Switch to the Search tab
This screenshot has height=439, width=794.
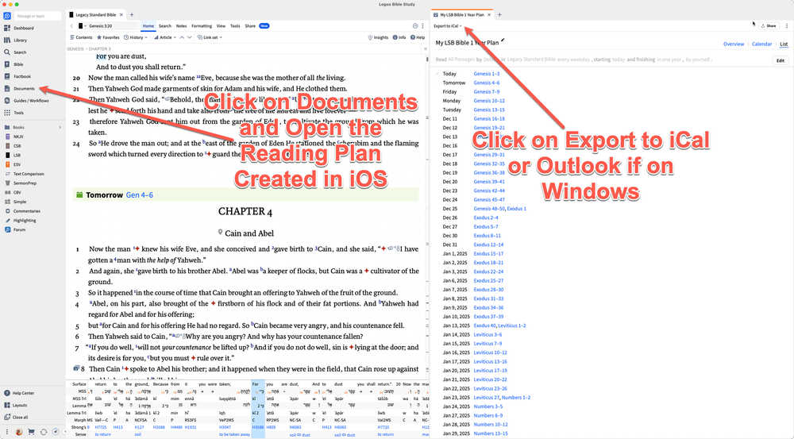pos(165,26)
